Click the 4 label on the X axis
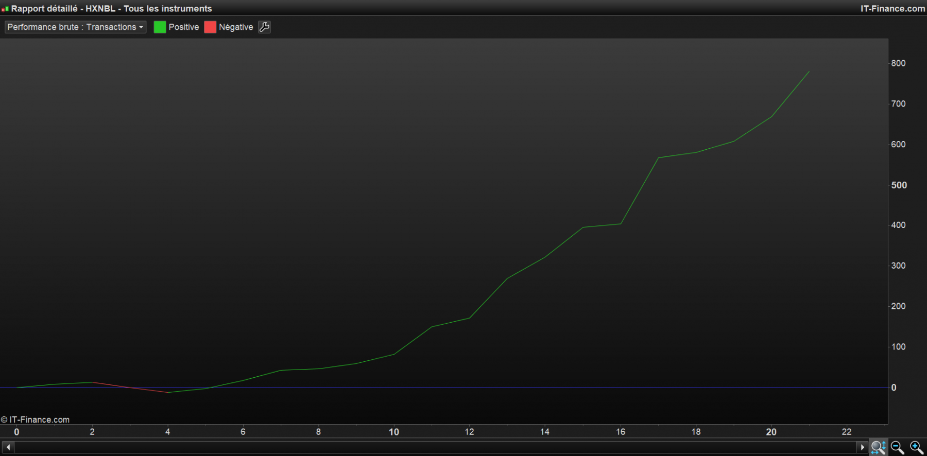This screenshot has height=456, width=927. pos(167,432)
